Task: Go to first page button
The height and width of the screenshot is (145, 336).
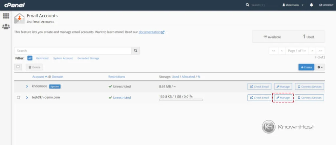Action: [x=273, y=51]
